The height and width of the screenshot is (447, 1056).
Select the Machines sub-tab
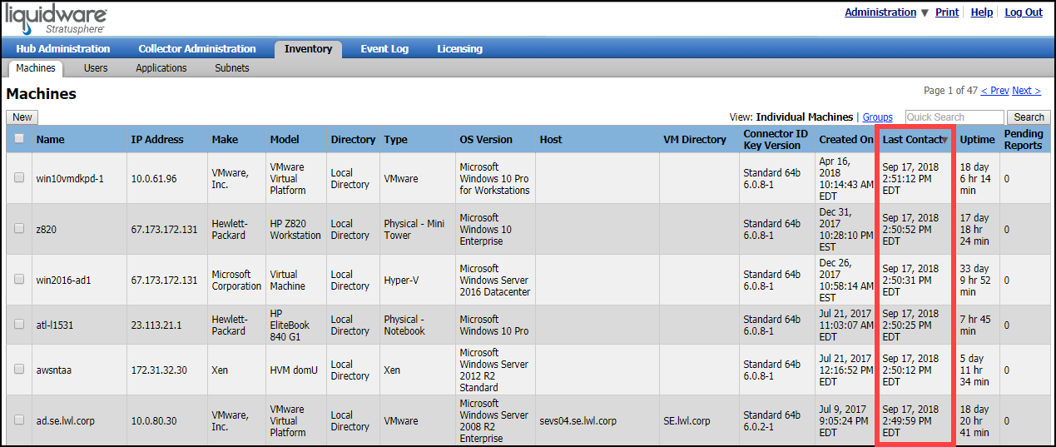click(x=36, y=68)
